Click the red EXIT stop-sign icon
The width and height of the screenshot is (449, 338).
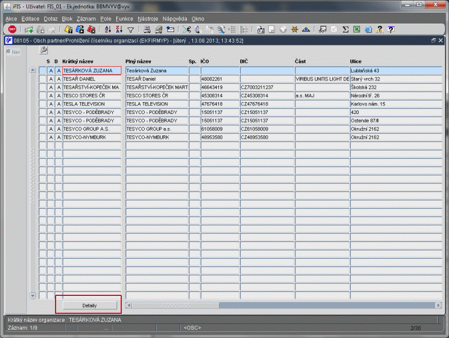(12, 29)
